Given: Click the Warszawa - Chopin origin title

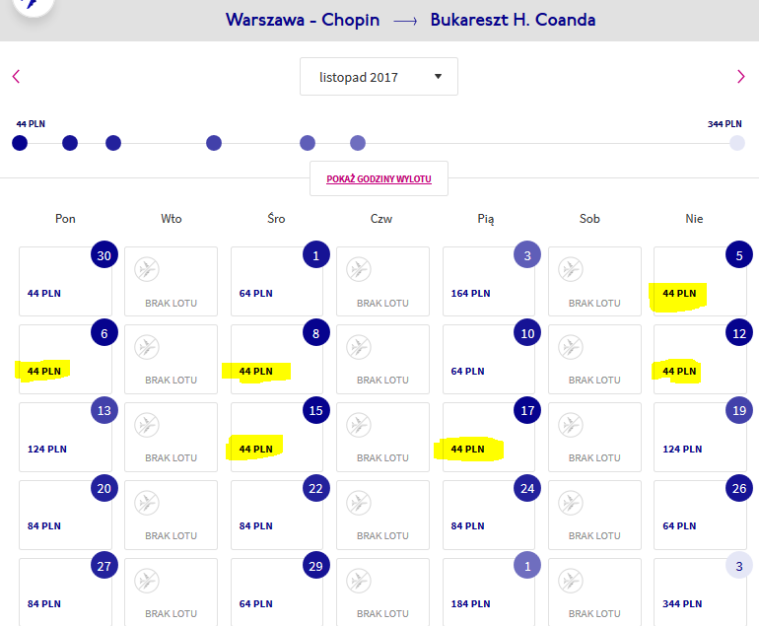Looking at the screenshot, I should click(x=303, y=20).
